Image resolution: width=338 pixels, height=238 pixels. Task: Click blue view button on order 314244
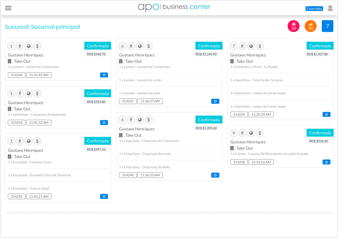104,75
